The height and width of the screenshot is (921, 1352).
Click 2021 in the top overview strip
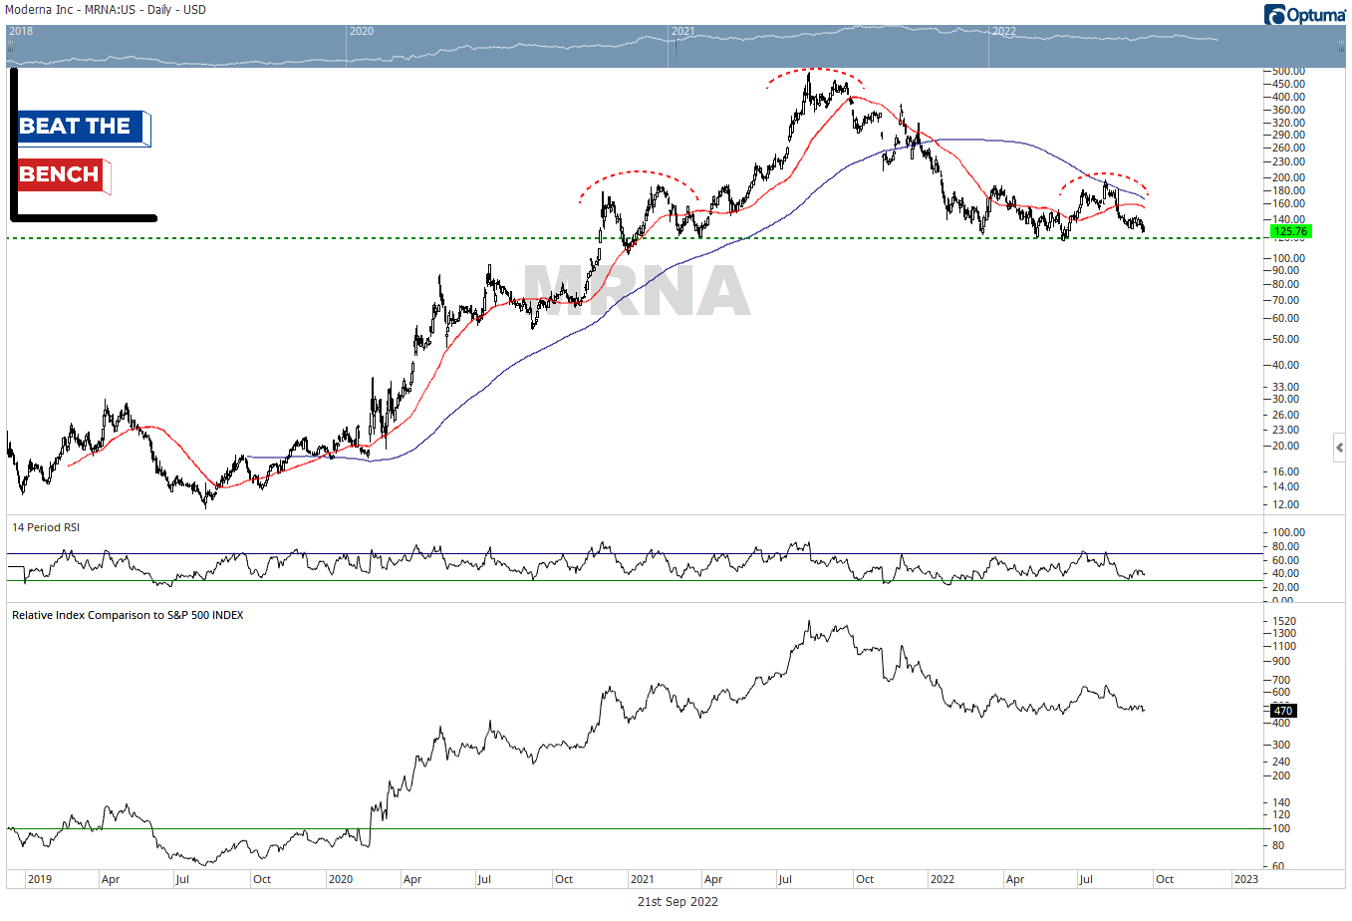click(683, 31)
